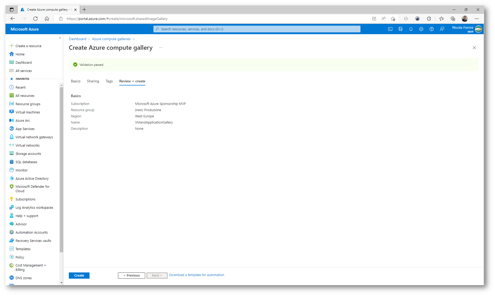Open Subscriptions key icon item
The height and width of the screenshot is (296, 495).
click(25, 199)
